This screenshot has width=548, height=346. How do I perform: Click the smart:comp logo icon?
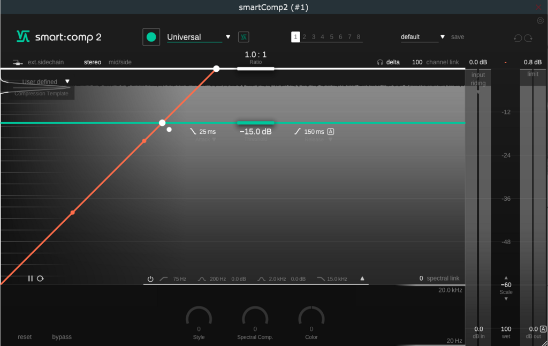click(x=23, y=36)
